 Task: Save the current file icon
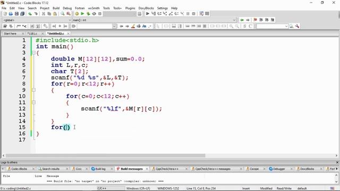16,14
